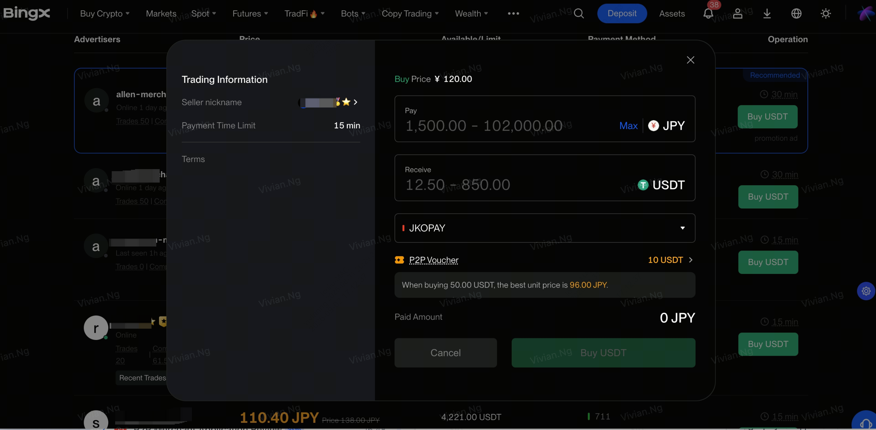The image size is (876, 430).
Task: Click the allen-merch advertiser name
Action: coord(141,94)
